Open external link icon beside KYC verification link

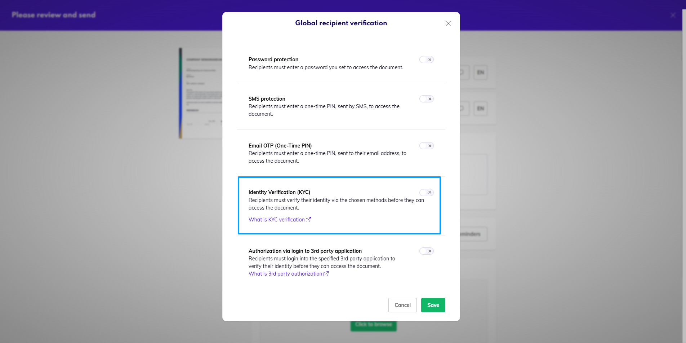pos(309,219)
